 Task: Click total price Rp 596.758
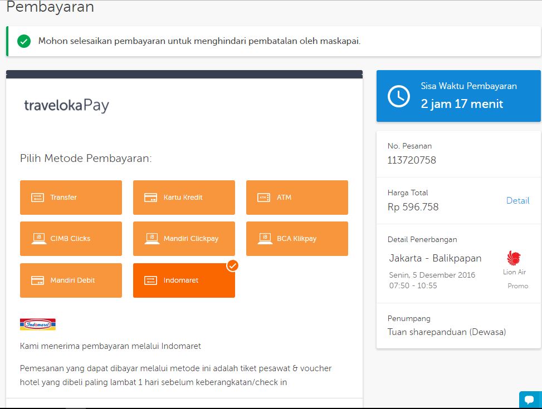tap(413, 207)
